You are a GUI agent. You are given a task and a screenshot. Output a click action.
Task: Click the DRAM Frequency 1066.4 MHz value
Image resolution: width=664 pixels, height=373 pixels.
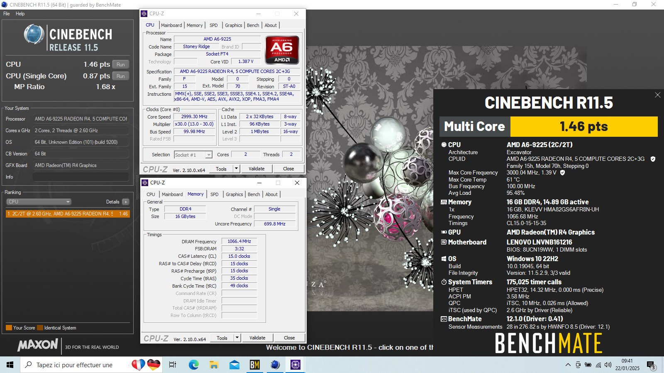coord(239,241)
